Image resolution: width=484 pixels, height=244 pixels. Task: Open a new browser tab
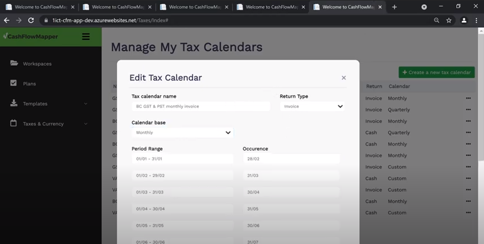(x=394, y=7)
